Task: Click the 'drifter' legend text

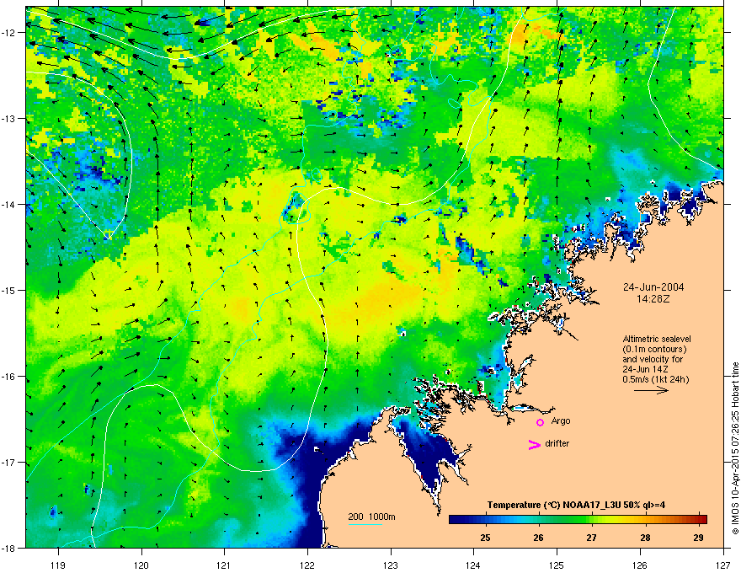Action: 557,443
